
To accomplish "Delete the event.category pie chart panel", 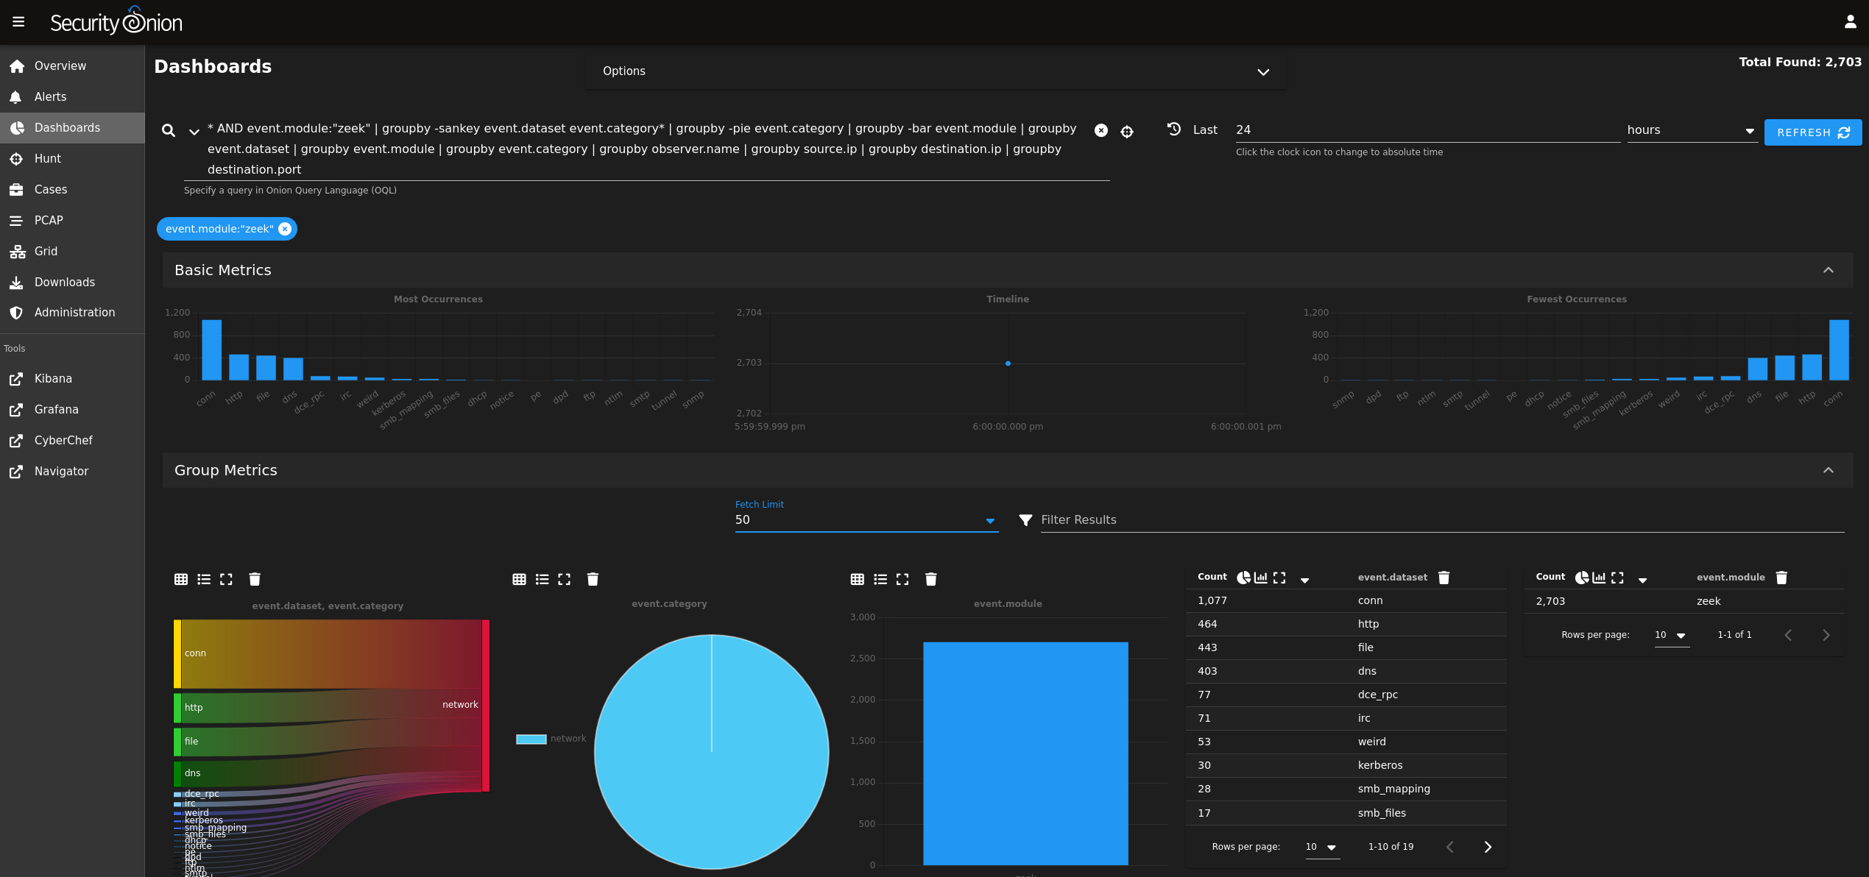I will coord(593,579).
